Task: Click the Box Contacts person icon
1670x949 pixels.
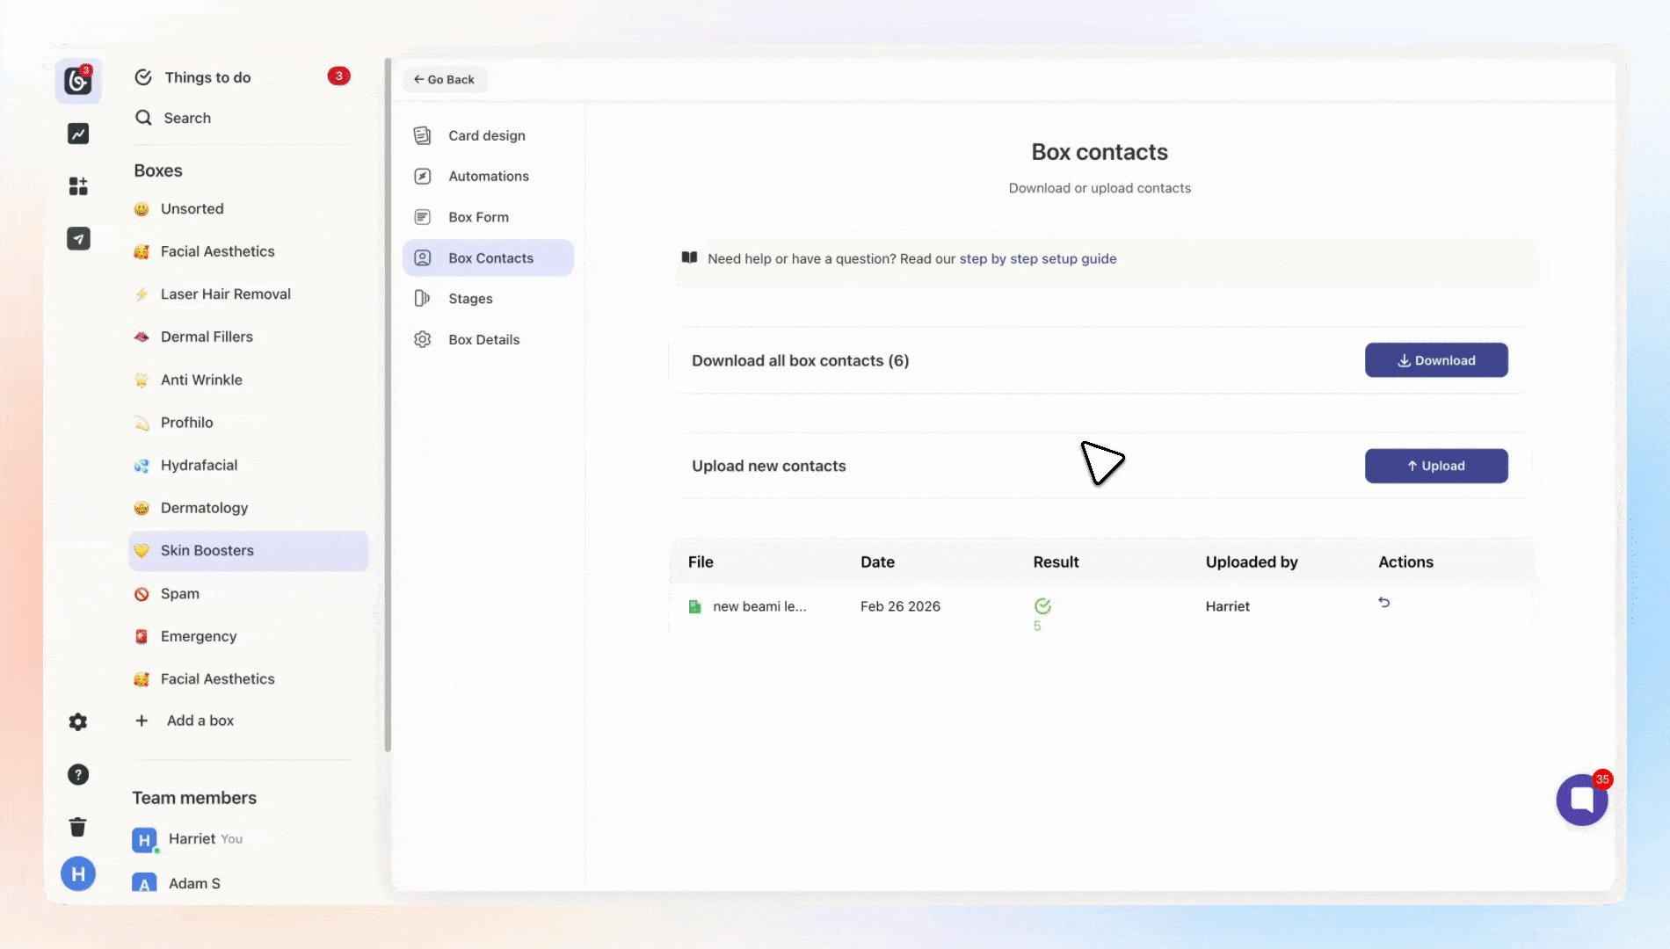Action: point(423,258)
